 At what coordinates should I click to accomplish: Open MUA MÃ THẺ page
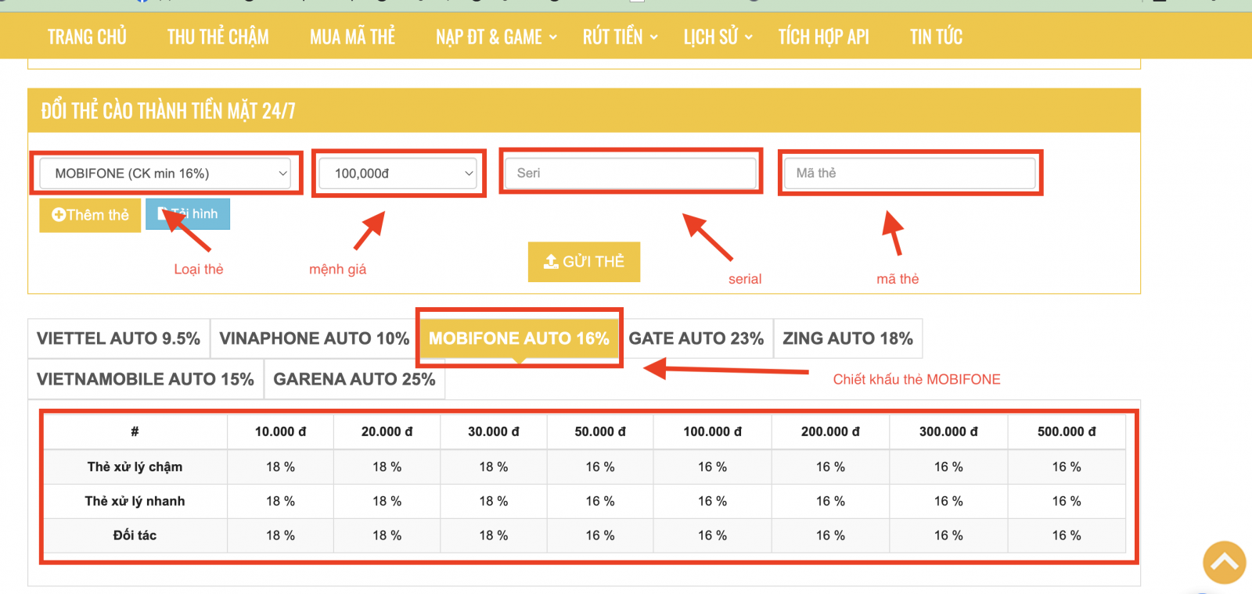[x=352, y=37]
